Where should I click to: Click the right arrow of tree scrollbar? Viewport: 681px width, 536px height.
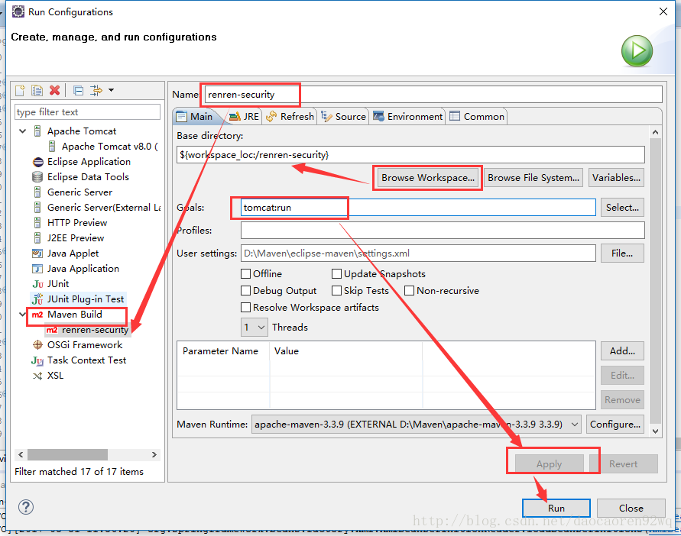click(154, 454)
